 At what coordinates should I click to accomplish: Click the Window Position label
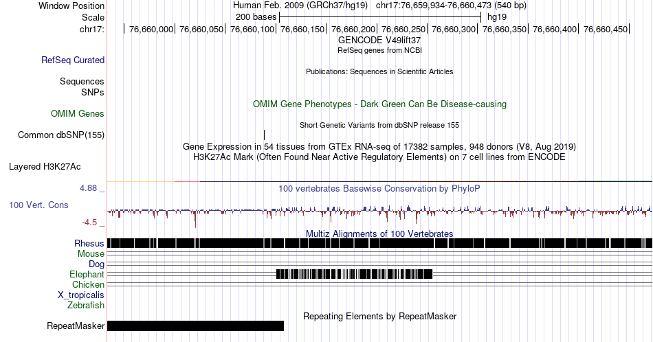tap(71, 5)
